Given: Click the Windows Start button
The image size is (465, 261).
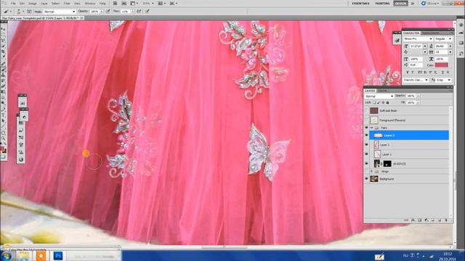Looking at the screenshot, I should [x=6, y=256].
